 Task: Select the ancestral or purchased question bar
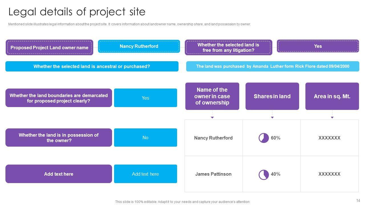click(92, 66)
